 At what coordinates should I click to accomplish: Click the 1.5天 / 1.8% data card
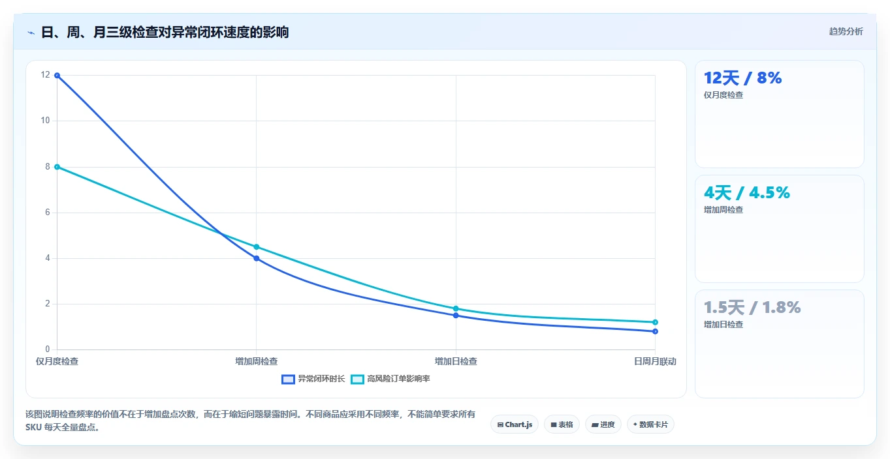coord(780,344)
